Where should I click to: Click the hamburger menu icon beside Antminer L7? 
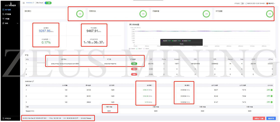(24, 3)
